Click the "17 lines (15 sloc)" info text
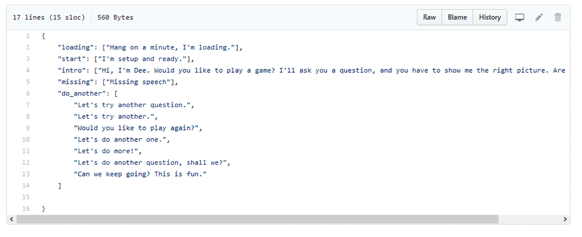This screenshot has width=582, height=237. tap(49, 17)
